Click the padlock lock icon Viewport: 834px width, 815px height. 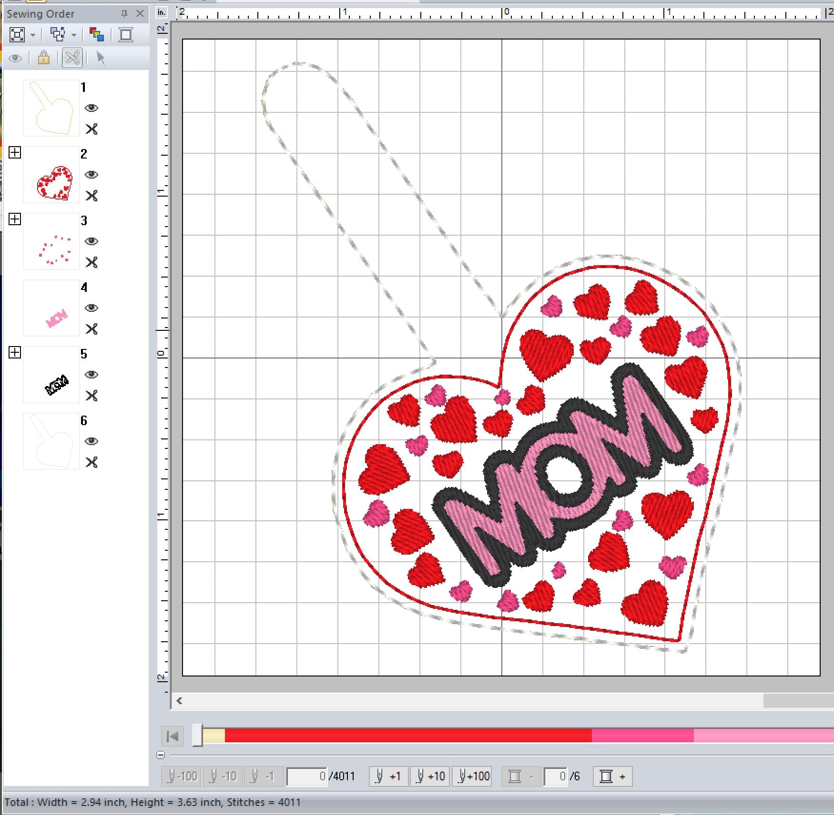point(44,58)
